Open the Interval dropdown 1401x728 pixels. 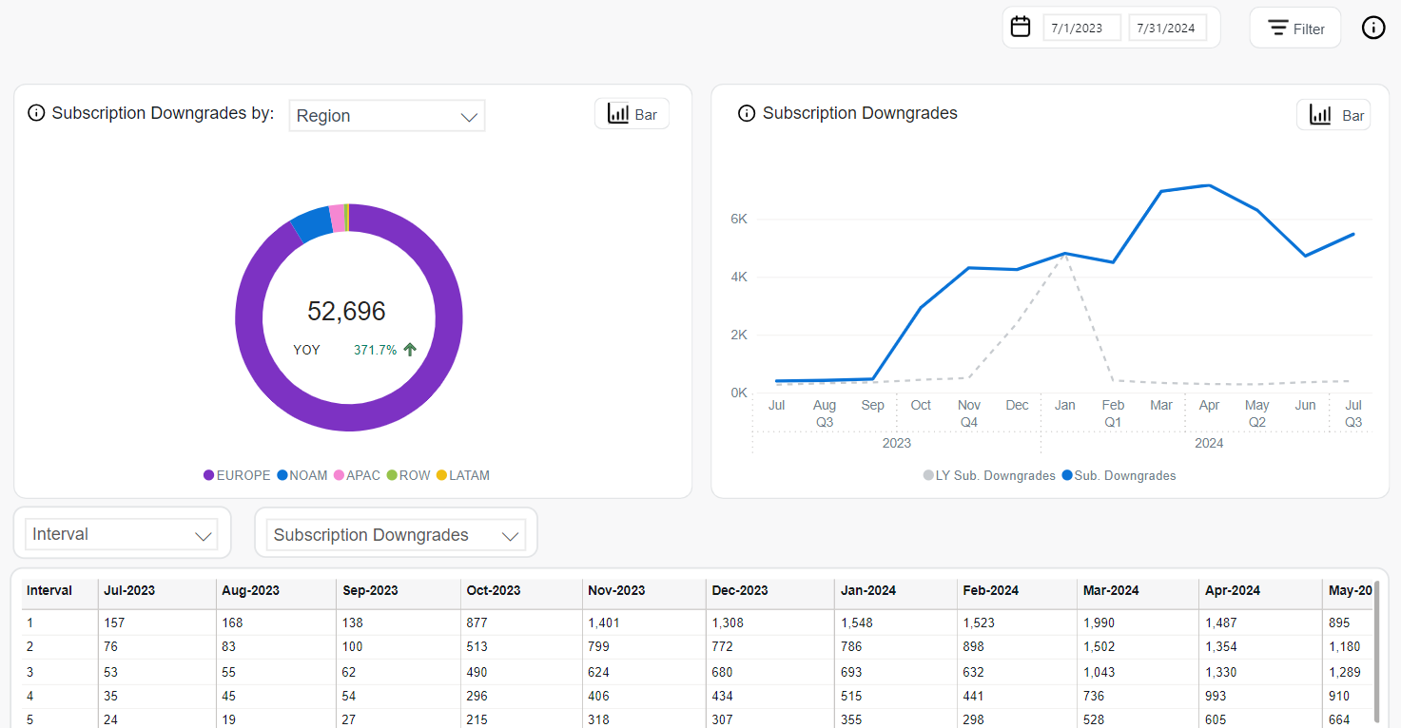(122, 534)
